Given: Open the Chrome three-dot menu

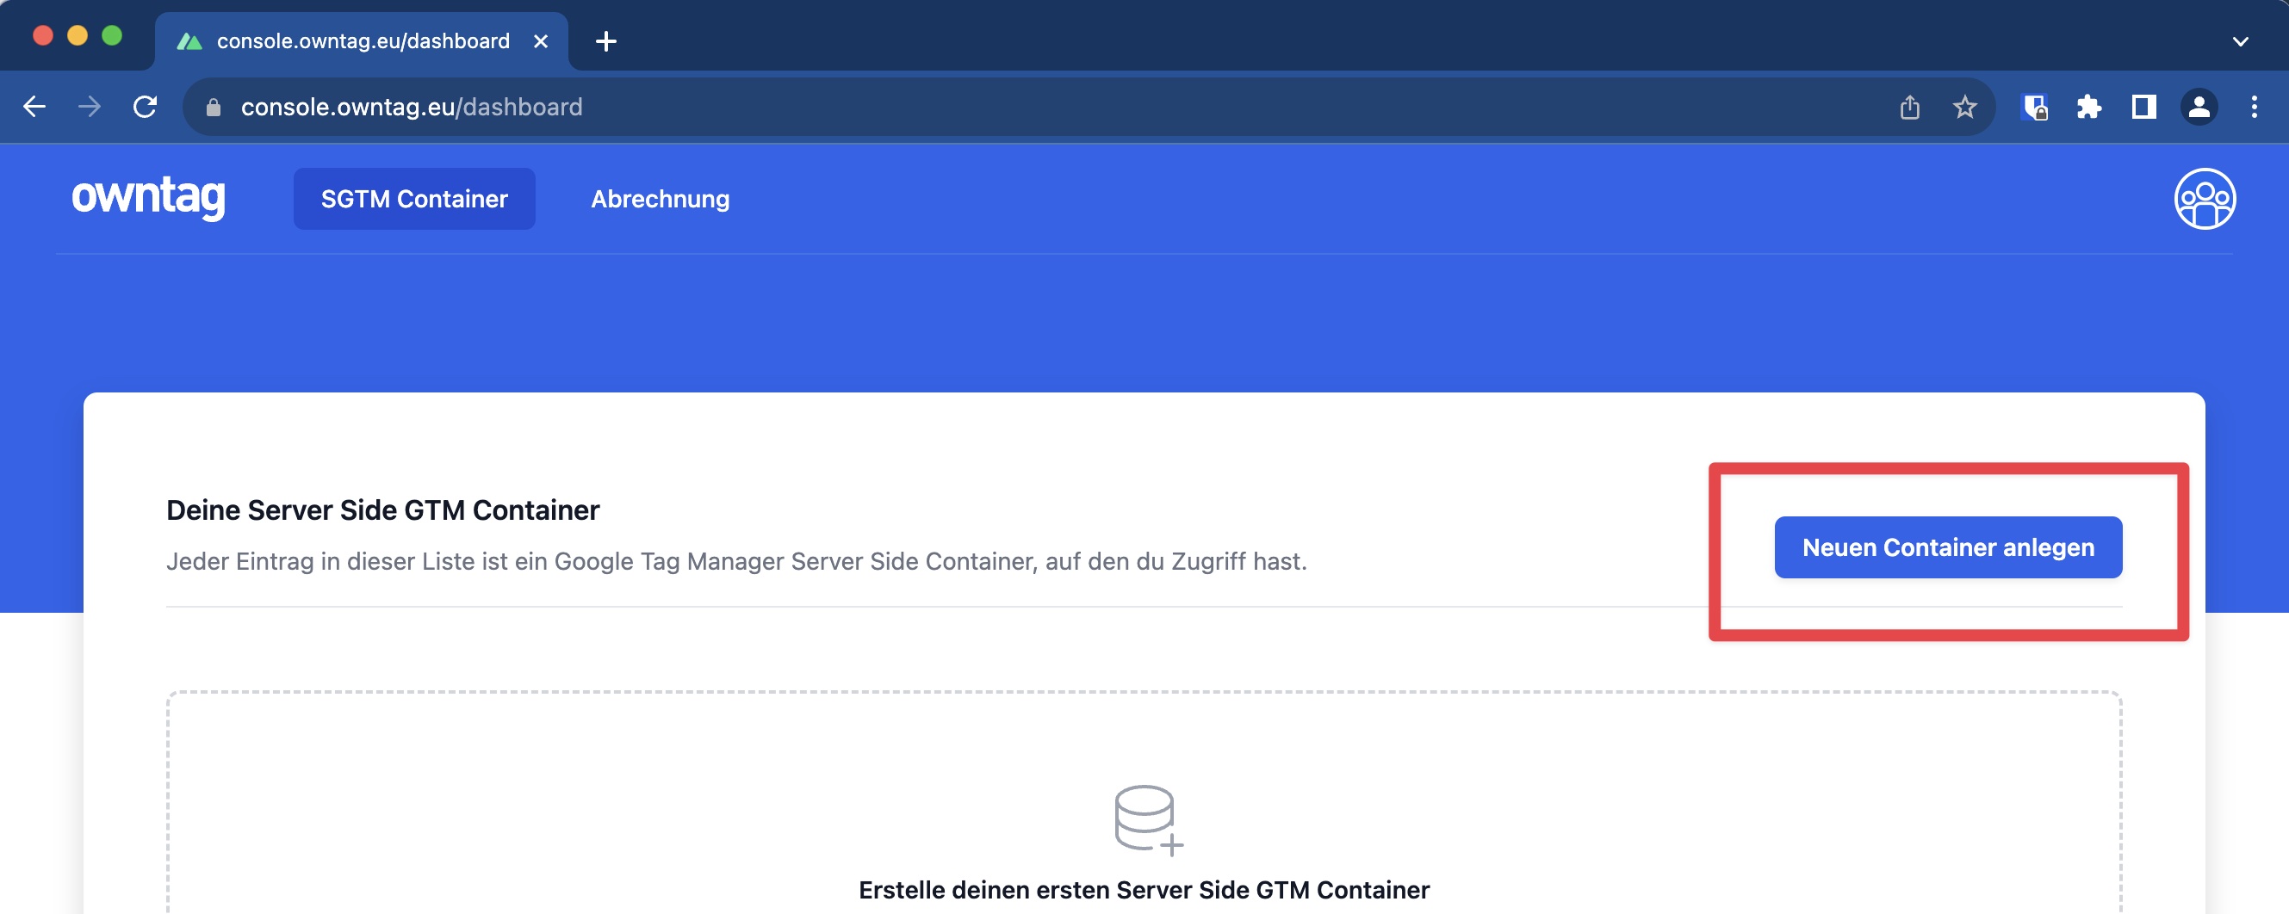Looking at the screenshot, I should click(2254, 108).
